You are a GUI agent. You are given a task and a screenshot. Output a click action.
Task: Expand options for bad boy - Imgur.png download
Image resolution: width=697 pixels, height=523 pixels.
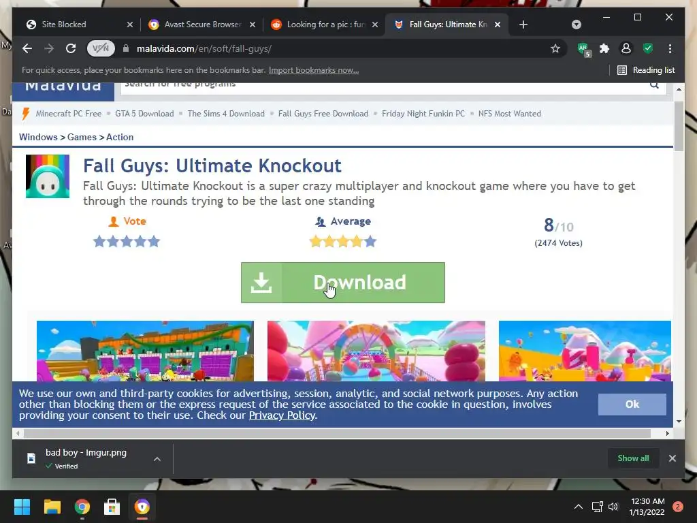[157, 459]
